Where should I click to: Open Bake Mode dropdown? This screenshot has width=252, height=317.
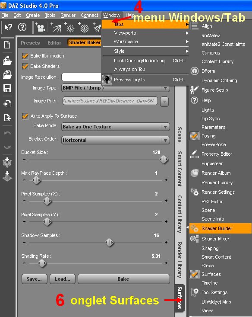[x=115, y=127]
